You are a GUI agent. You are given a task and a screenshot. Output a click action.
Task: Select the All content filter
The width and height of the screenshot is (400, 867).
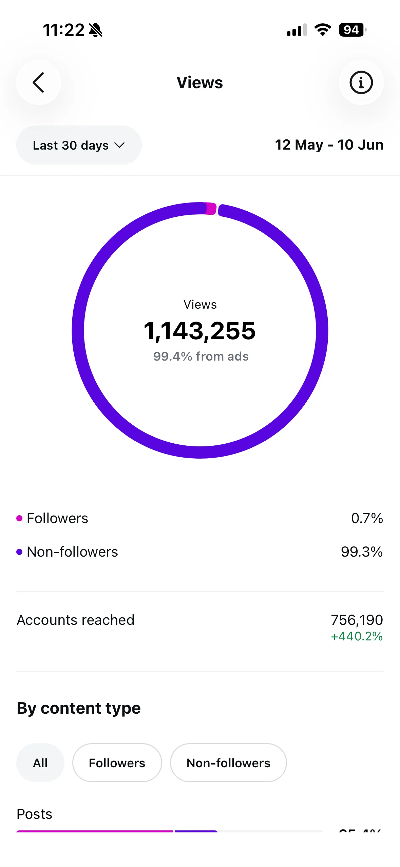(40, 763)
